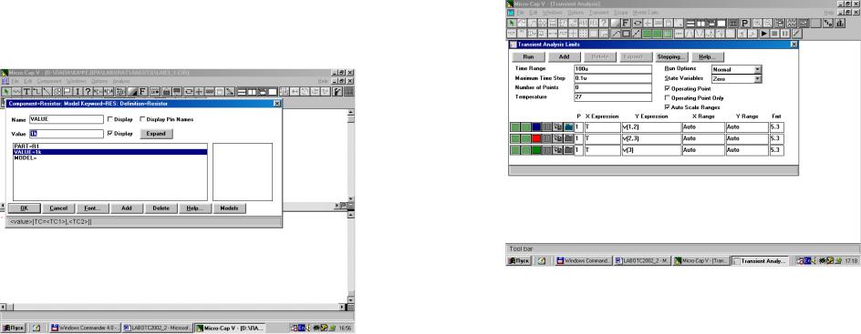Click the pause analysis toolbar icon
Screen dimensions: 861x334
click(x=785, y=34)
